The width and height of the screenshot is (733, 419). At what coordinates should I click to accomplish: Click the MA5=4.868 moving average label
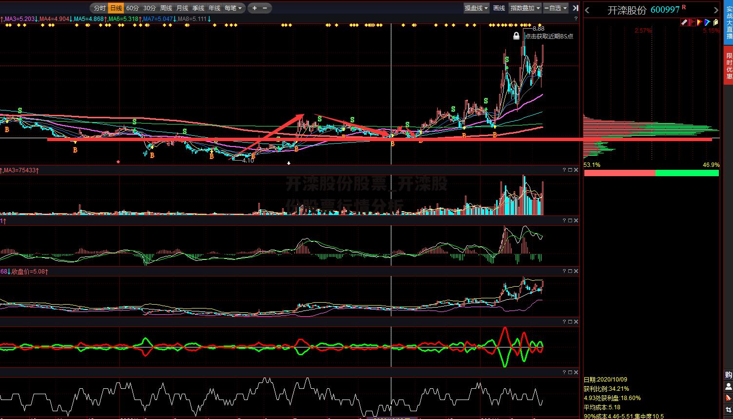click(x=90, y=19)
